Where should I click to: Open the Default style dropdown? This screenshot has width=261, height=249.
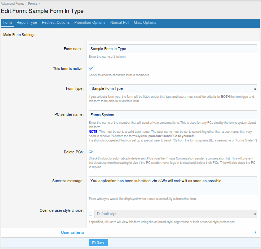(175, 214)
